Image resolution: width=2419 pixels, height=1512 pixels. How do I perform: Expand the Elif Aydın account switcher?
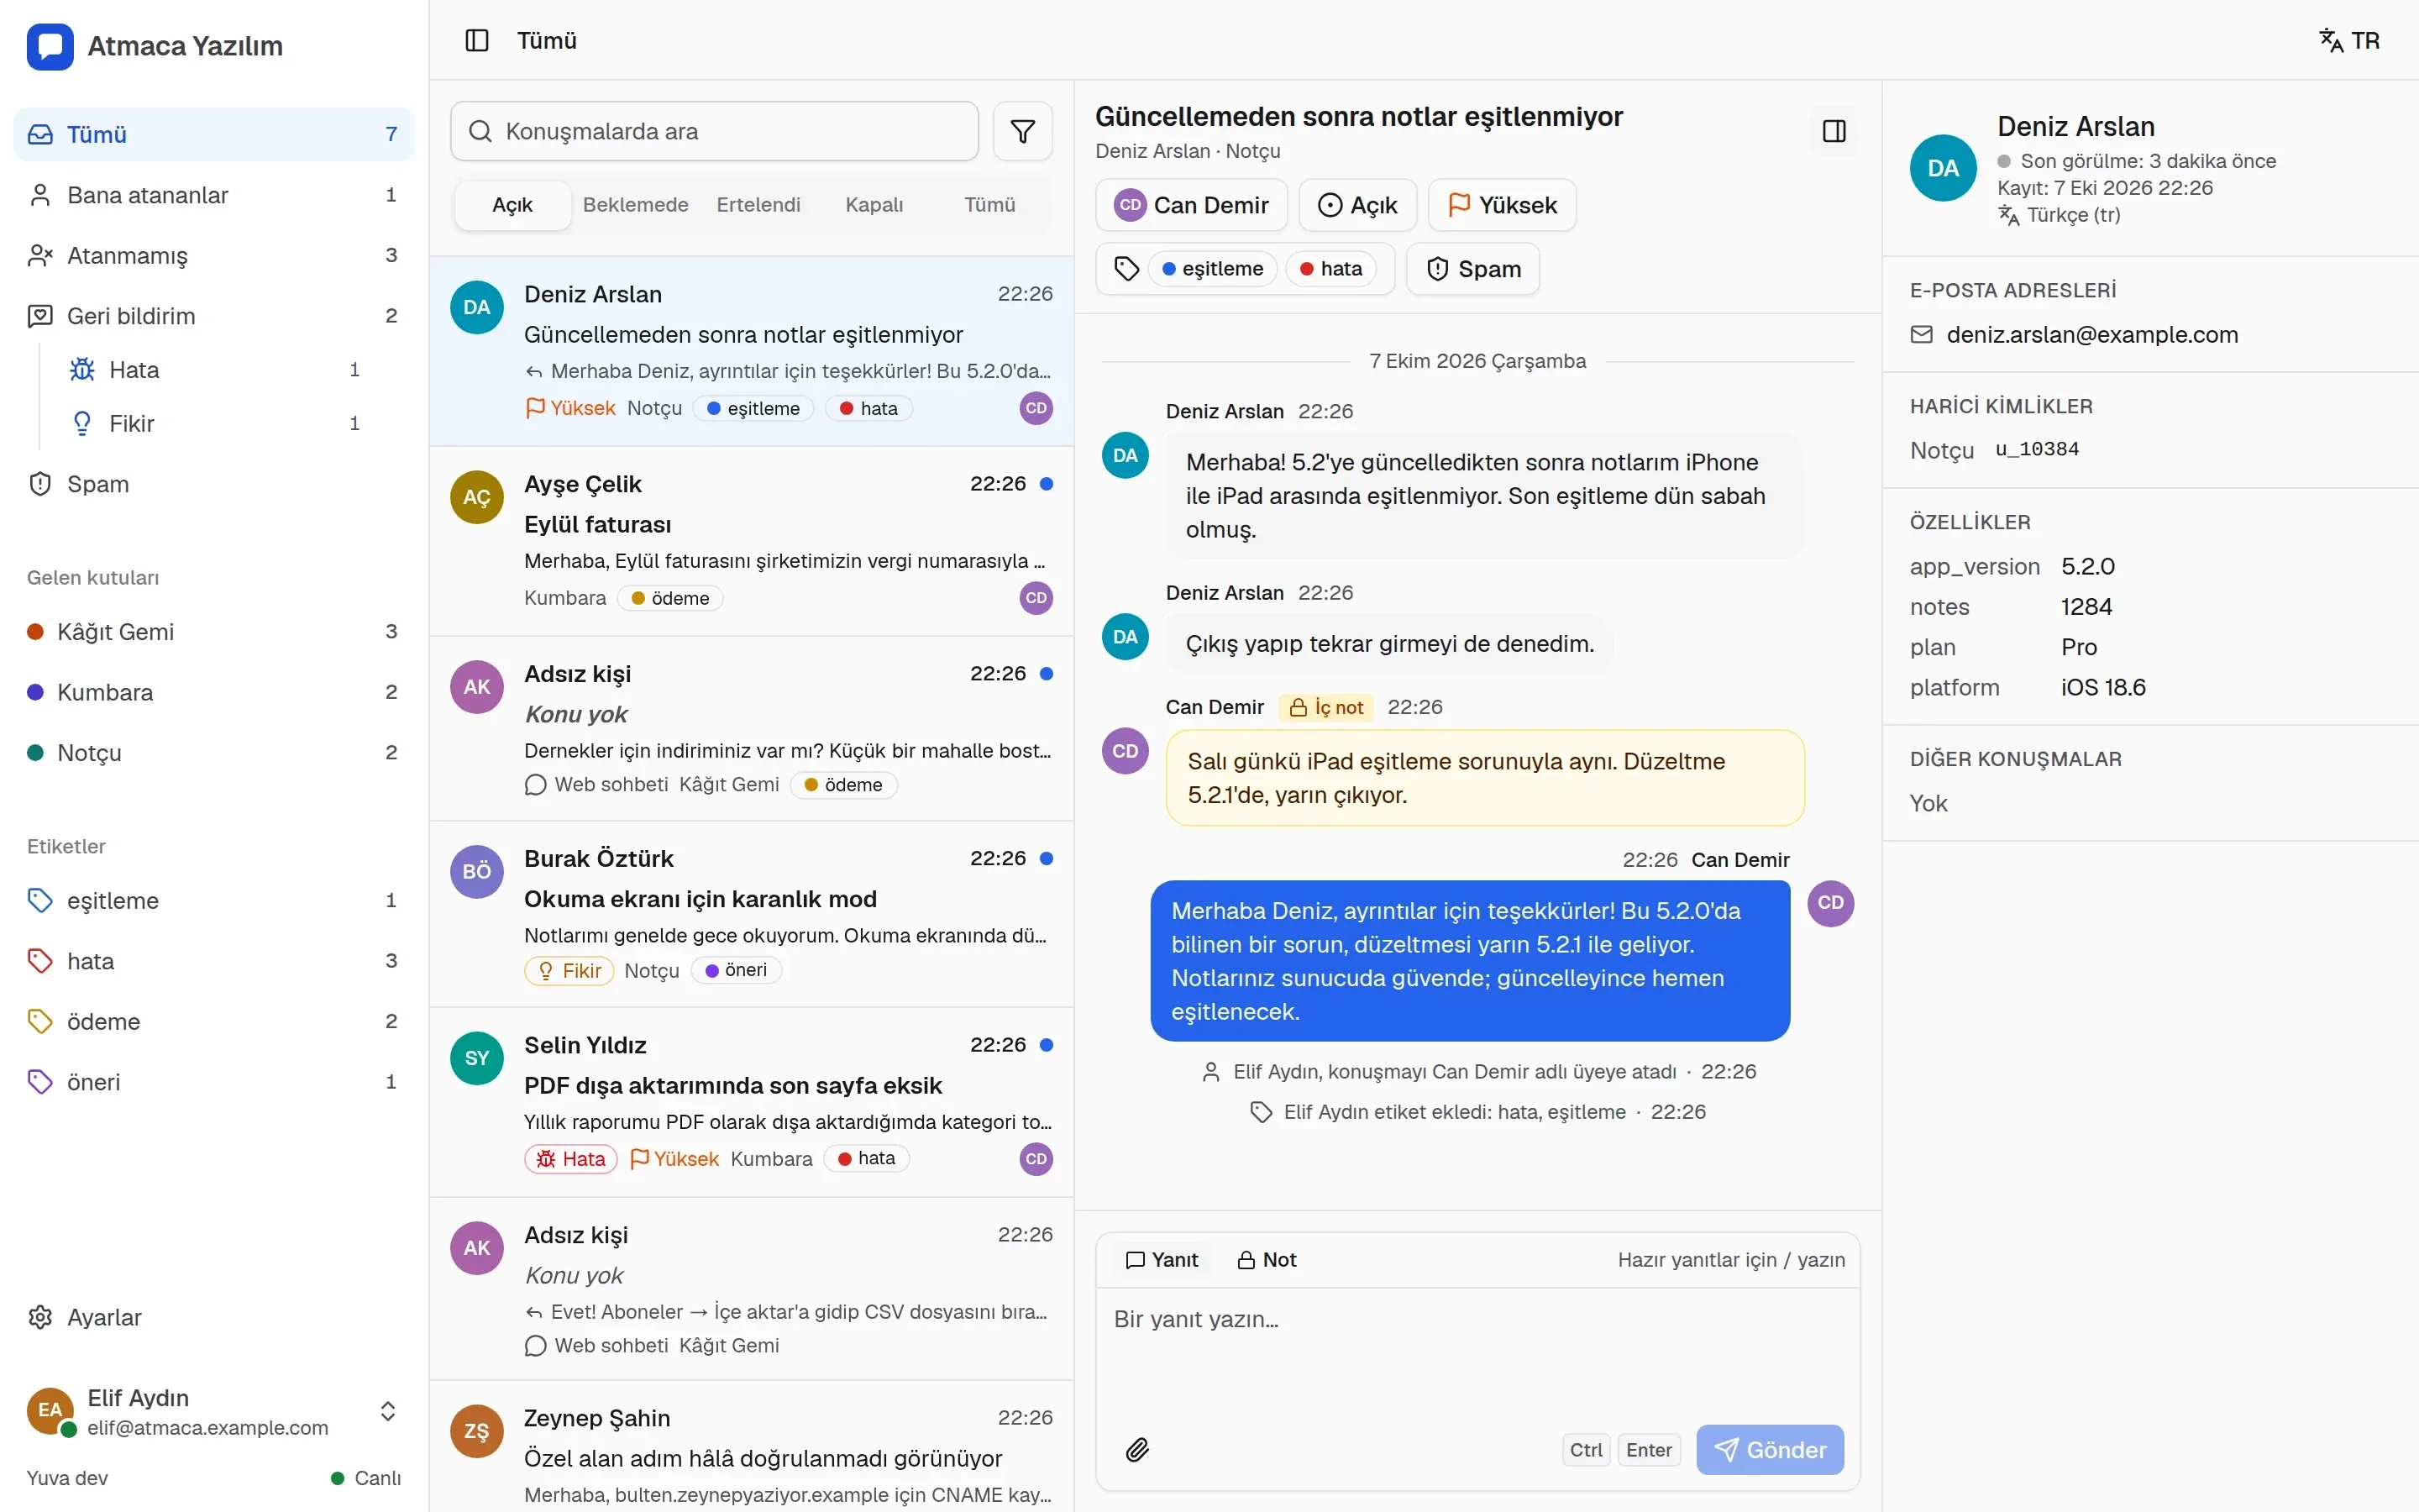click(x=388, y=1411)
